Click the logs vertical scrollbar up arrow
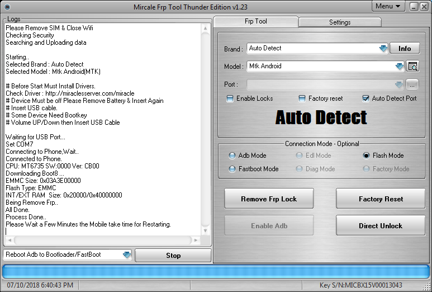The height and width of the screenshot is (292, 432). coord(205,28)
